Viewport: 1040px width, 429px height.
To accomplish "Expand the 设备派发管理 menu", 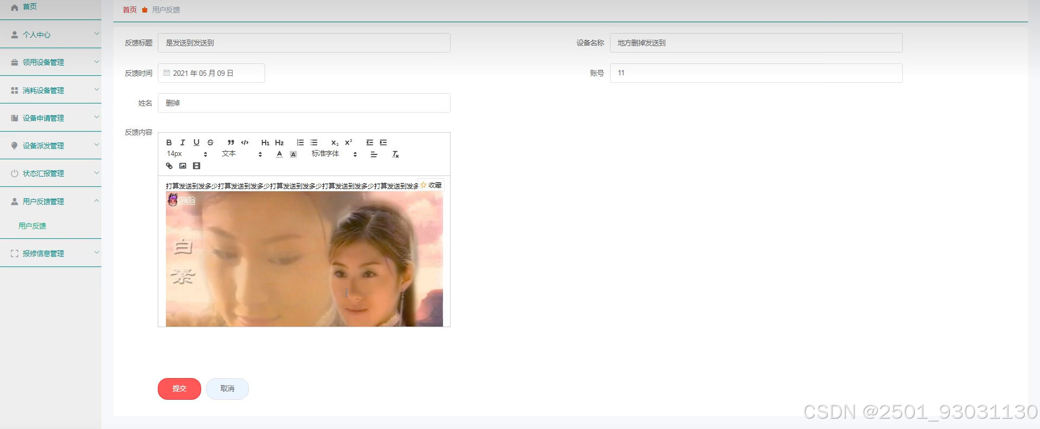I will coord(50,145).
